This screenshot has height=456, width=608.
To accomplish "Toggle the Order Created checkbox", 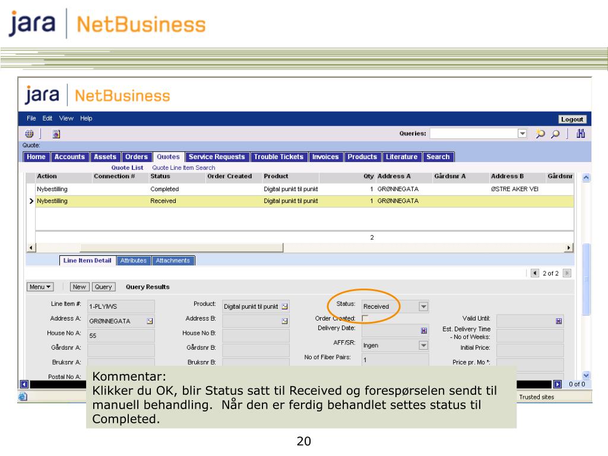I will tap(365, 318).
